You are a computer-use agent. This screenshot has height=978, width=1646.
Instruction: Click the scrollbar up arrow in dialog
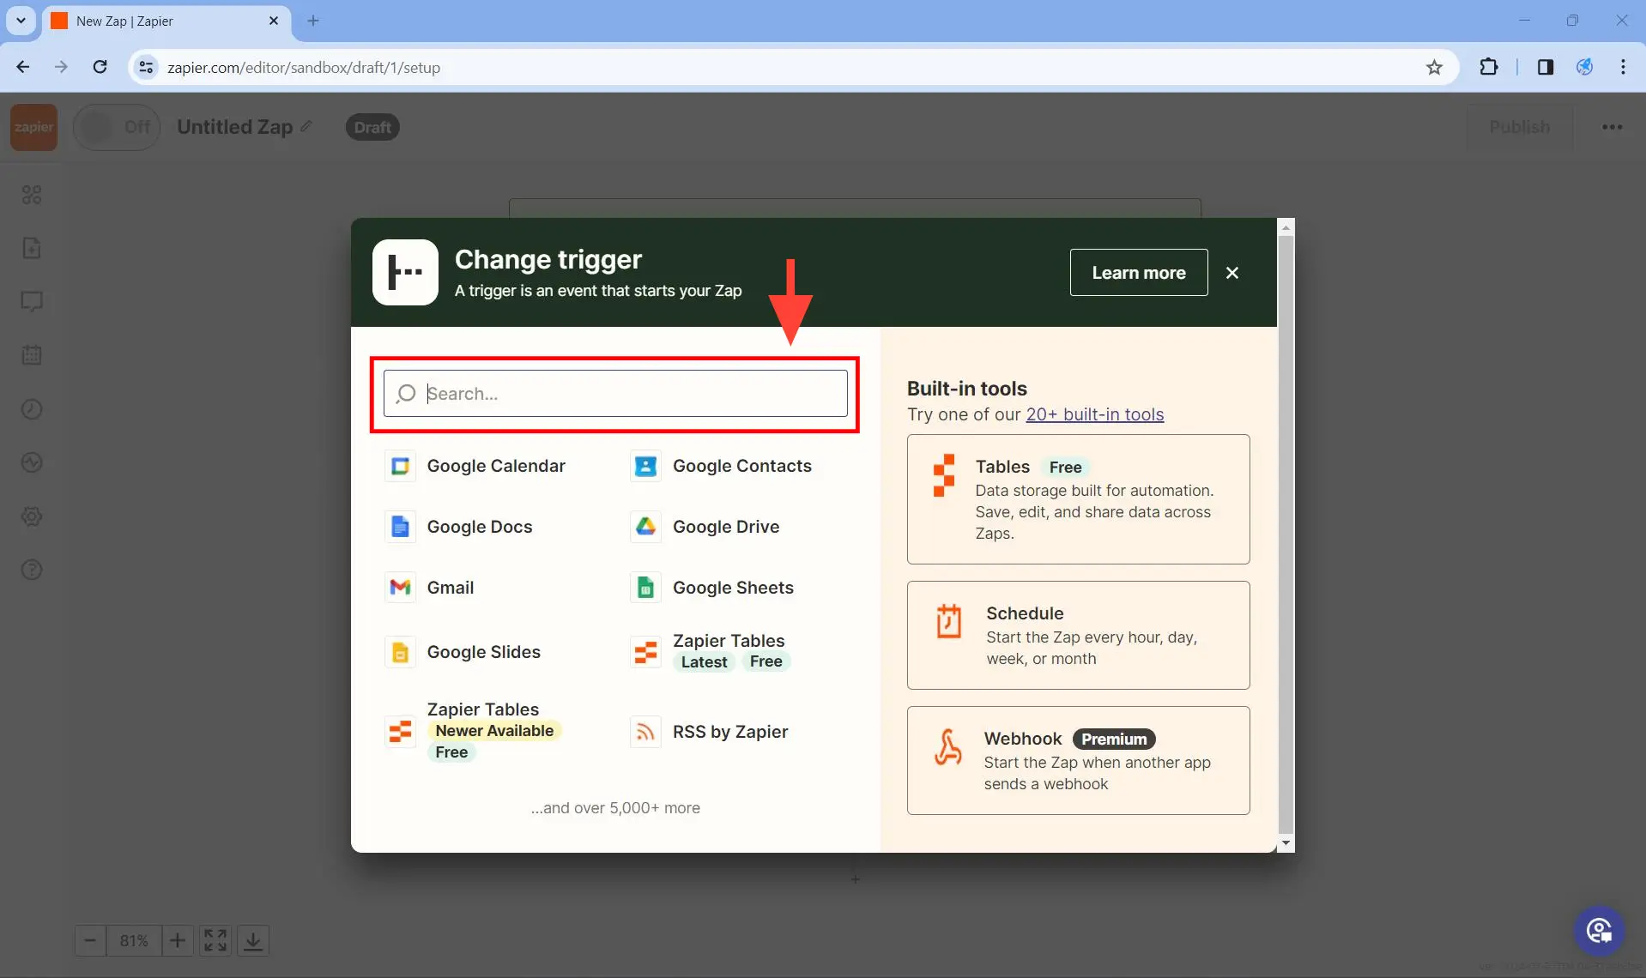click(1286, 226)
